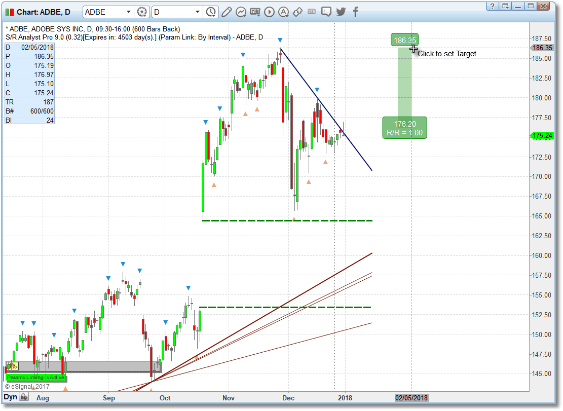Click the window linking icon beside help
Screen dimensions: 563x411
pos(505,6)
